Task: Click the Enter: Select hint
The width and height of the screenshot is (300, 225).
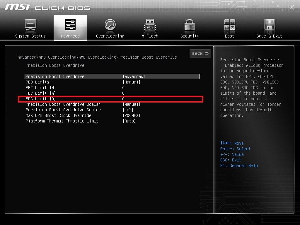Action: tap(235, 149)
